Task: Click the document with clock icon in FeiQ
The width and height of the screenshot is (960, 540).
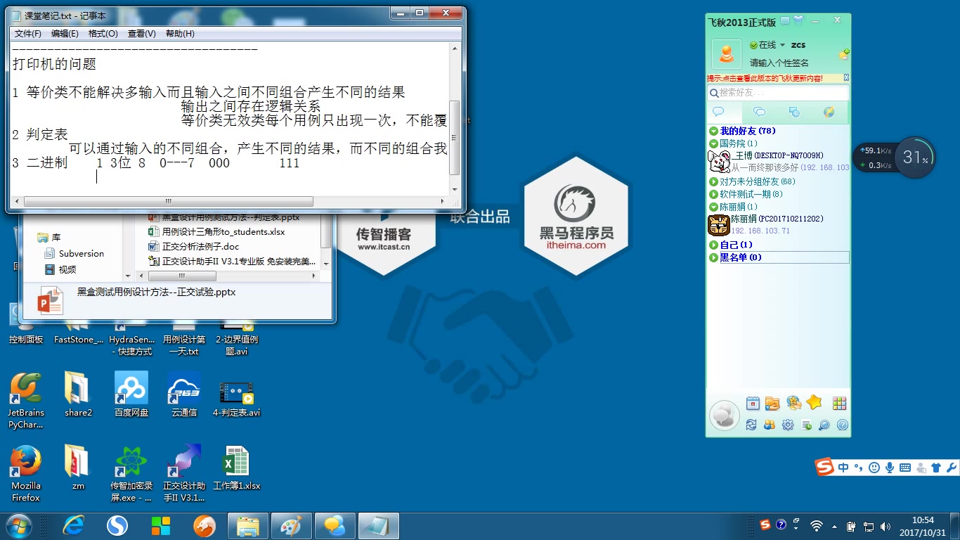Action: [806, 425]
